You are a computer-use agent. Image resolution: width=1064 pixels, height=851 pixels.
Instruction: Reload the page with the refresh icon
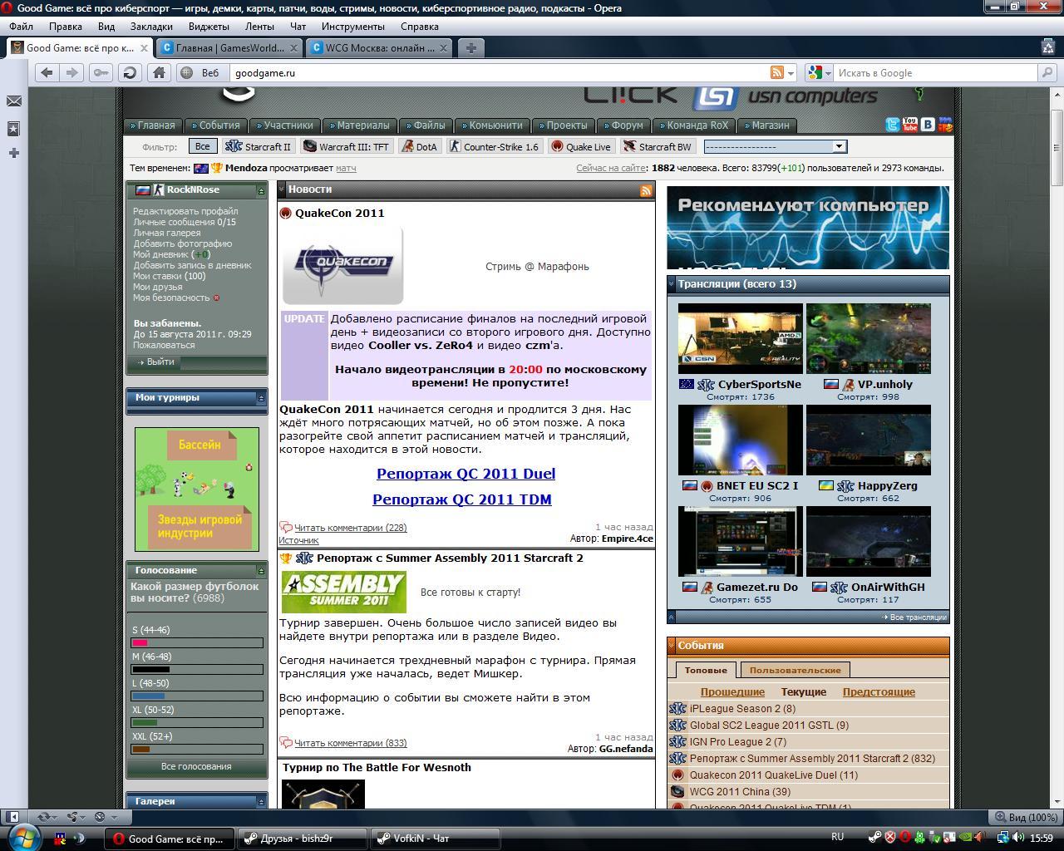tap(130, 73)
